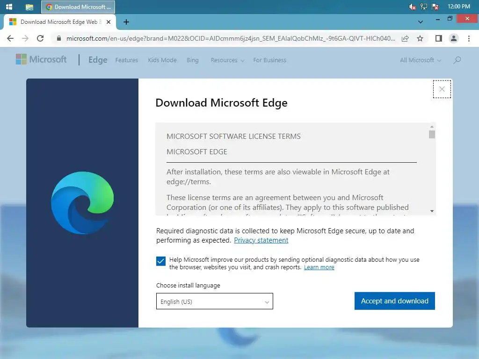Open the tab search chevron

[x=421, y=22]
